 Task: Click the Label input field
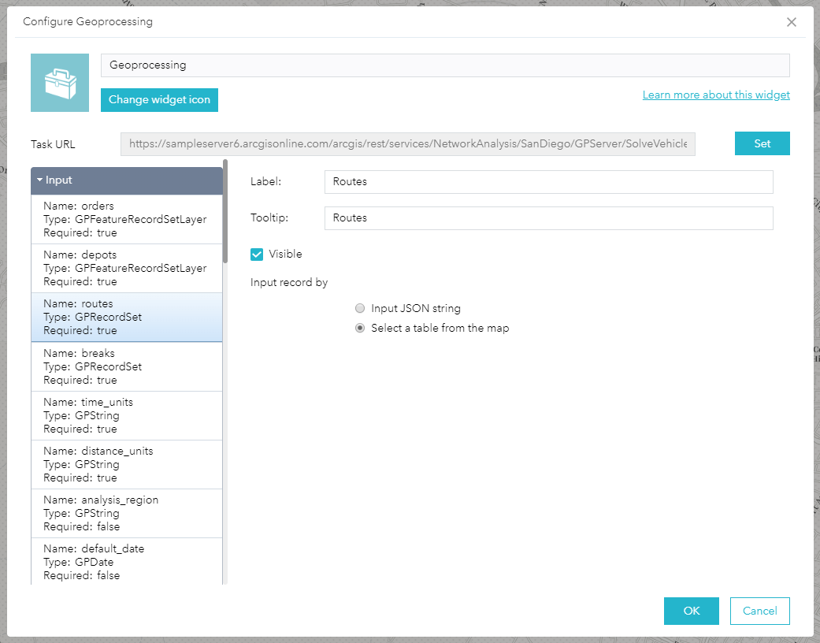coord(548,182)
